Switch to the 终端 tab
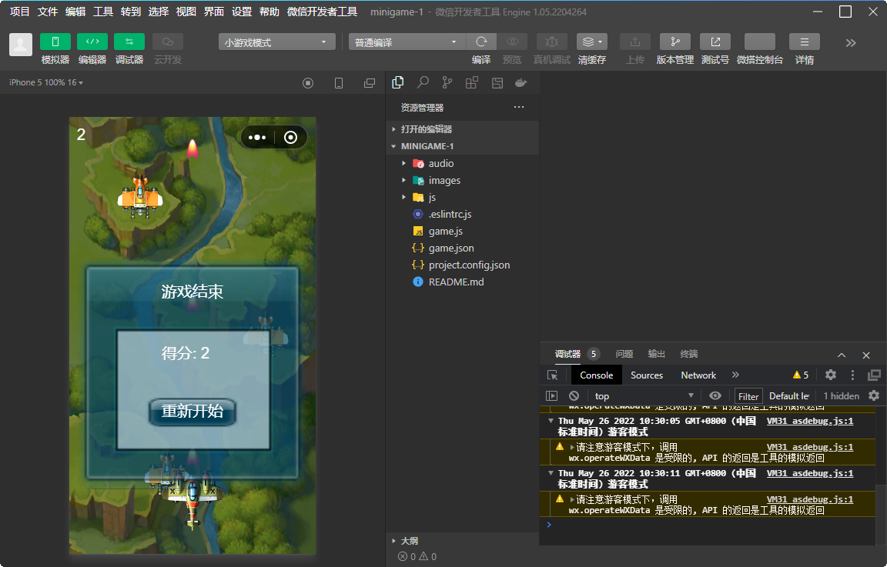Screen dimensions: 887x567 pos(688,354)
